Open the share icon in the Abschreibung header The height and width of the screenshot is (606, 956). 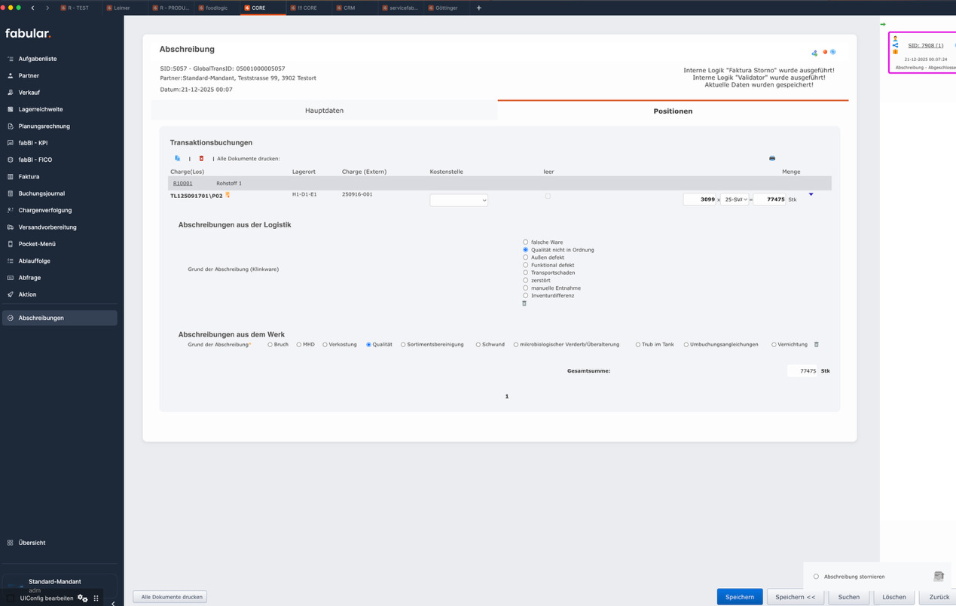(x=814, y=53)
